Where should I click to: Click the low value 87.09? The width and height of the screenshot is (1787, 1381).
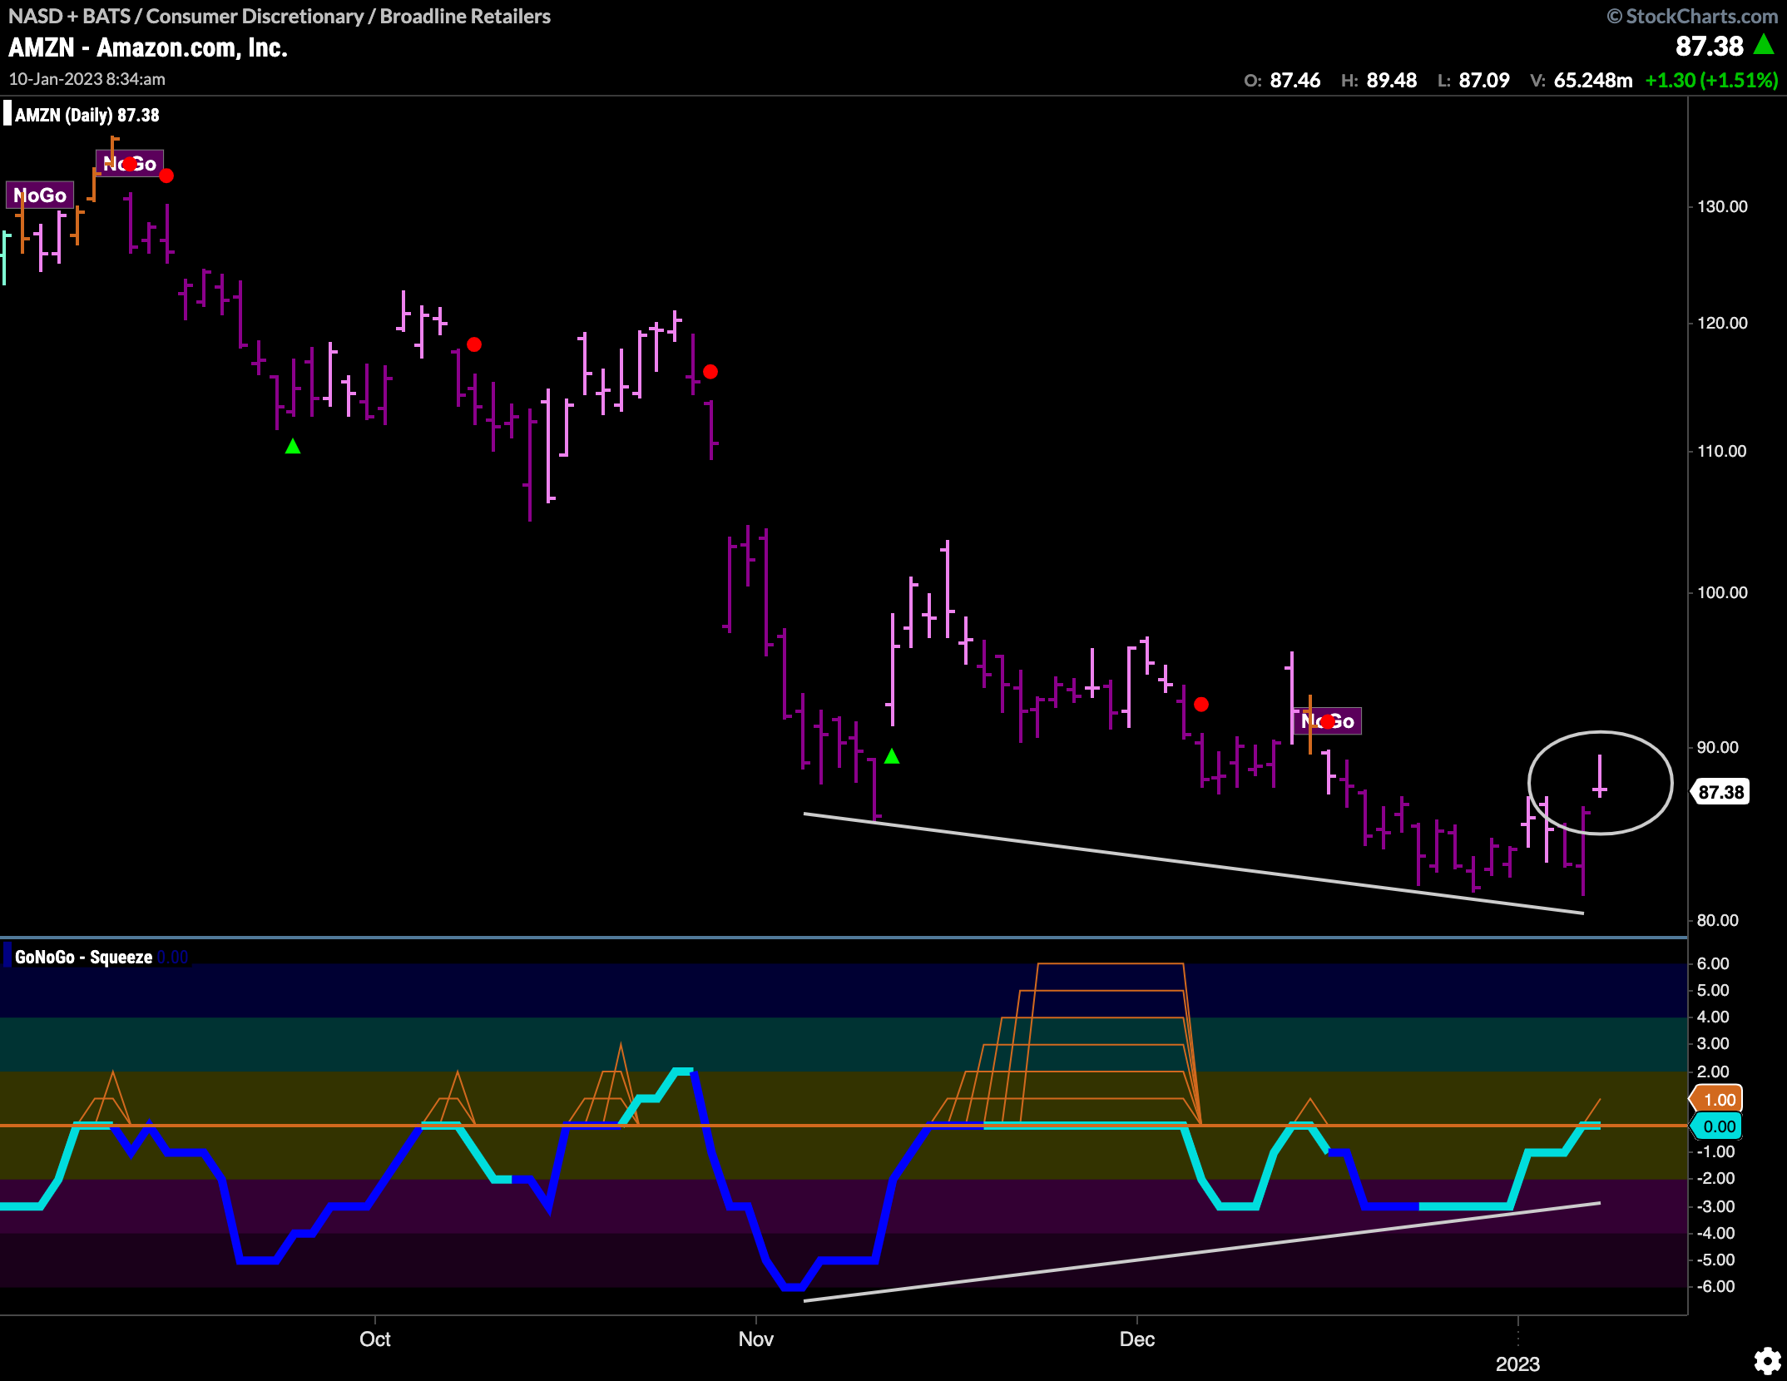click(1484, 80)
